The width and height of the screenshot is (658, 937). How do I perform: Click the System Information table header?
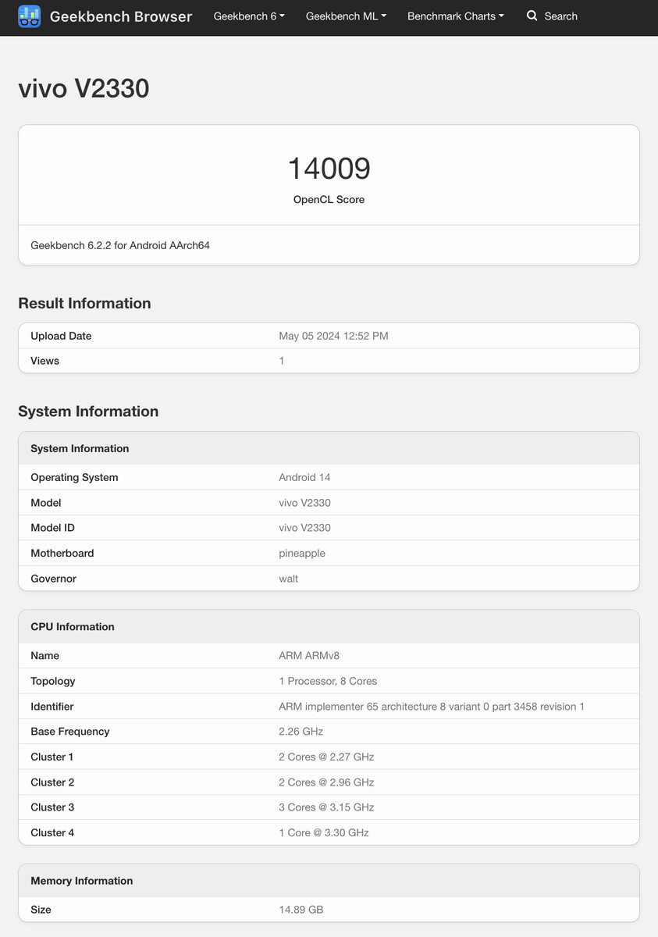pos(329,449)
